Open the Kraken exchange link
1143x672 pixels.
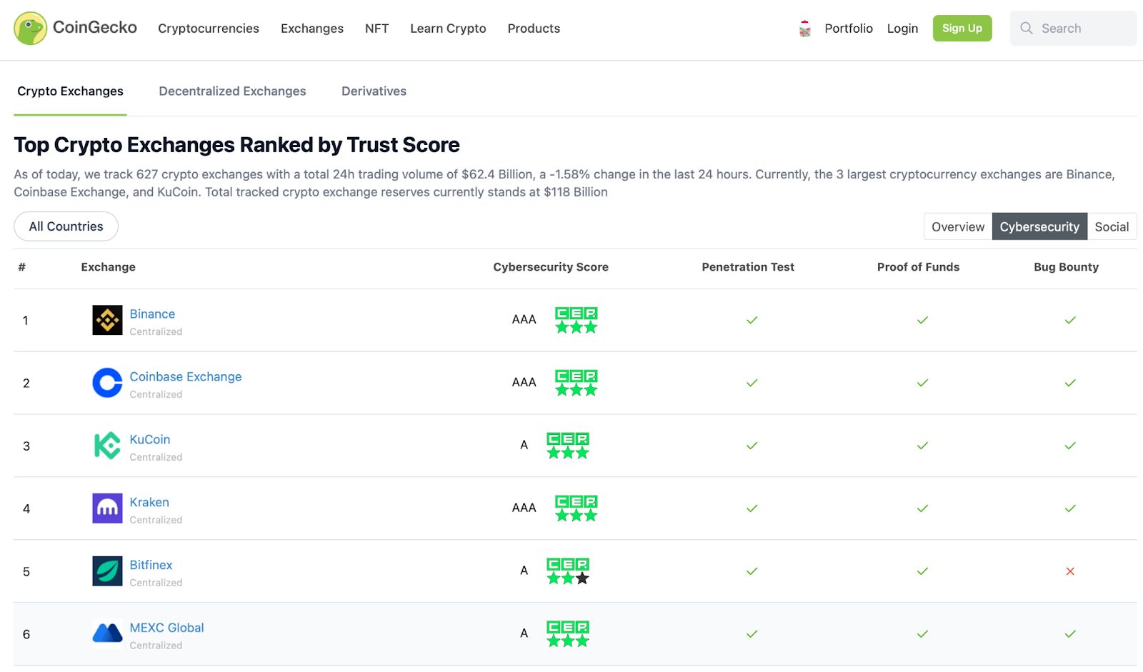(x=149, y=503)
